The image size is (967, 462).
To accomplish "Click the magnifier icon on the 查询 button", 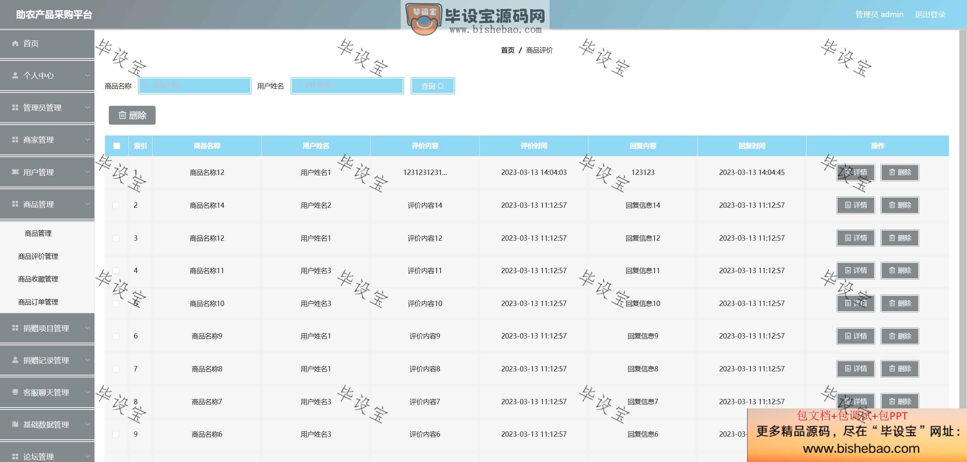I will 441,86.
